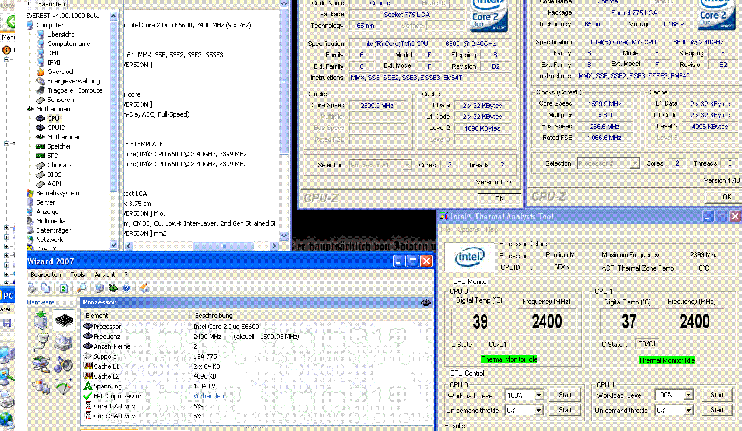Open Ansicht menu in PC Wizard

(x=104, y=275)
